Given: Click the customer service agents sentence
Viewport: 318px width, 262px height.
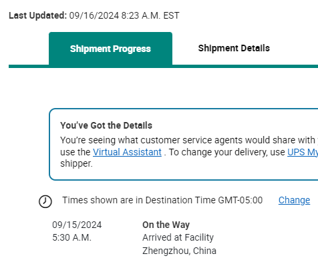Looking at the screenshot, I should click(x=189, y=140).
